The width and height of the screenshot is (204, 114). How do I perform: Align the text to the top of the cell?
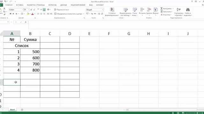(38, 9)
